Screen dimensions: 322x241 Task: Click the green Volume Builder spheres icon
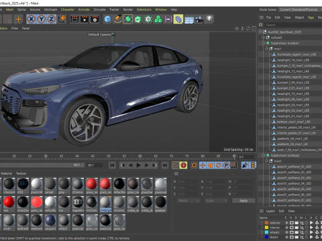[158, 19]
